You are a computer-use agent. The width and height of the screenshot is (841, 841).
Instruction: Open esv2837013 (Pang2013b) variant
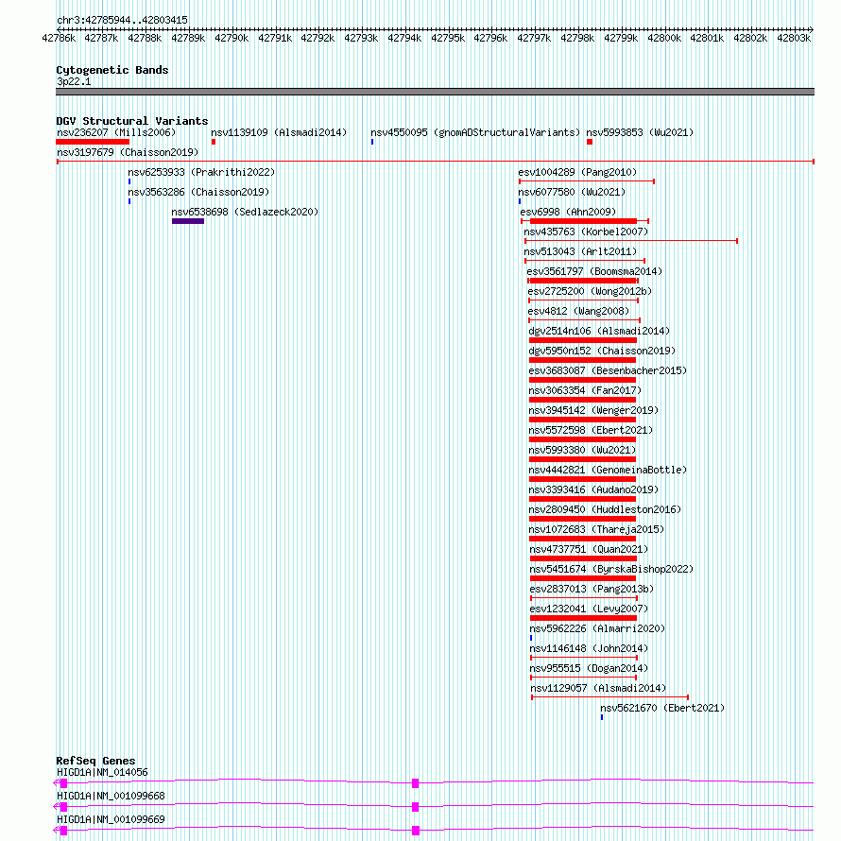click(592, 589)
